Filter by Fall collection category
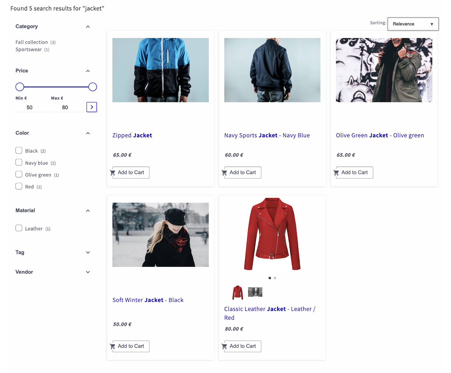The image size is (451, 373). coord(36,42)
